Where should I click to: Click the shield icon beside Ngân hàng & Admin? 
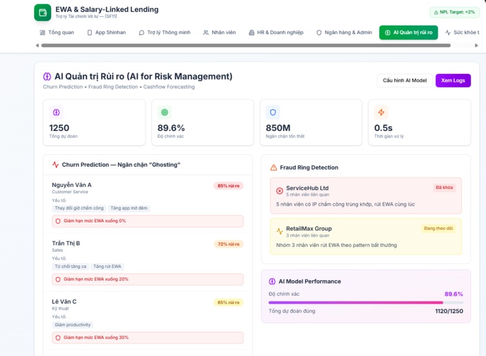[319, 32]
